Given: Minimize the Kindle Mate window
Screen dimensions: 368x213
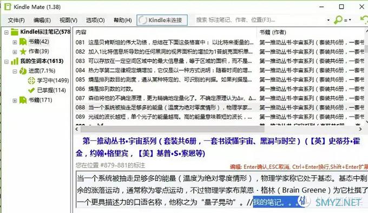Looking at the screenshot, I should click(x=321, y=7).
